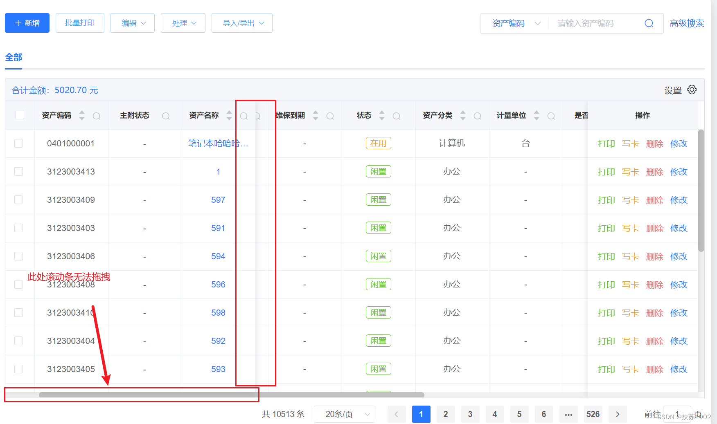Click 修改 for asset 3123003406
Viewport: 717px width, 424px height.
tap(679, 256)
